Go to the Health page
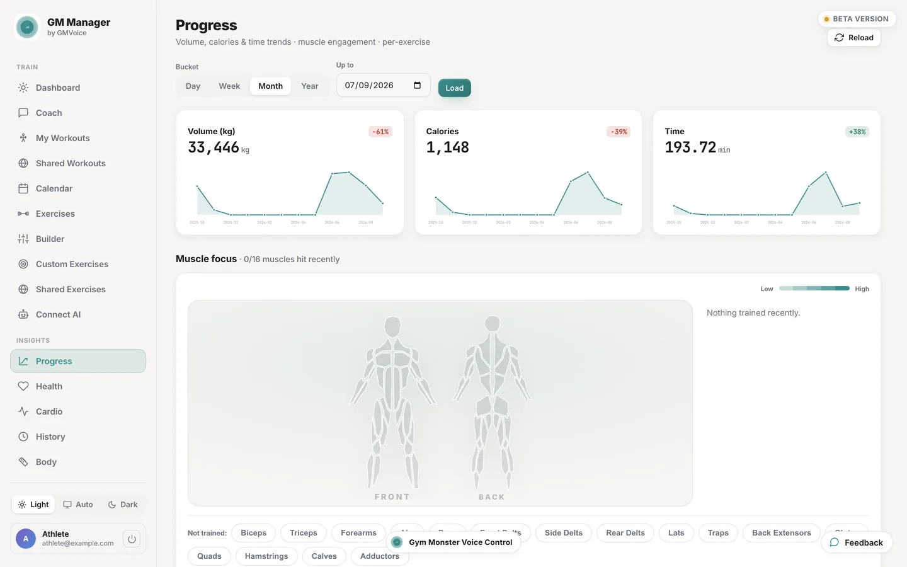This screenshot has width=907, height=567. 78,386
